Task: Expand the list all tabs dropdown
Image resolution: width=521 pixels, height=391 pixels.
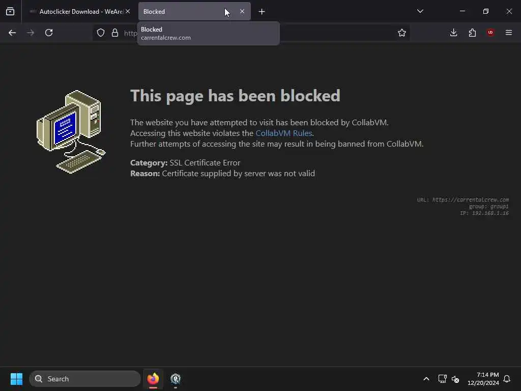Action: (x=420, y=11)
